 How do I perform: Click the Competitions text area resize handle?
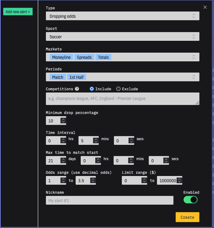pos(197,103)
